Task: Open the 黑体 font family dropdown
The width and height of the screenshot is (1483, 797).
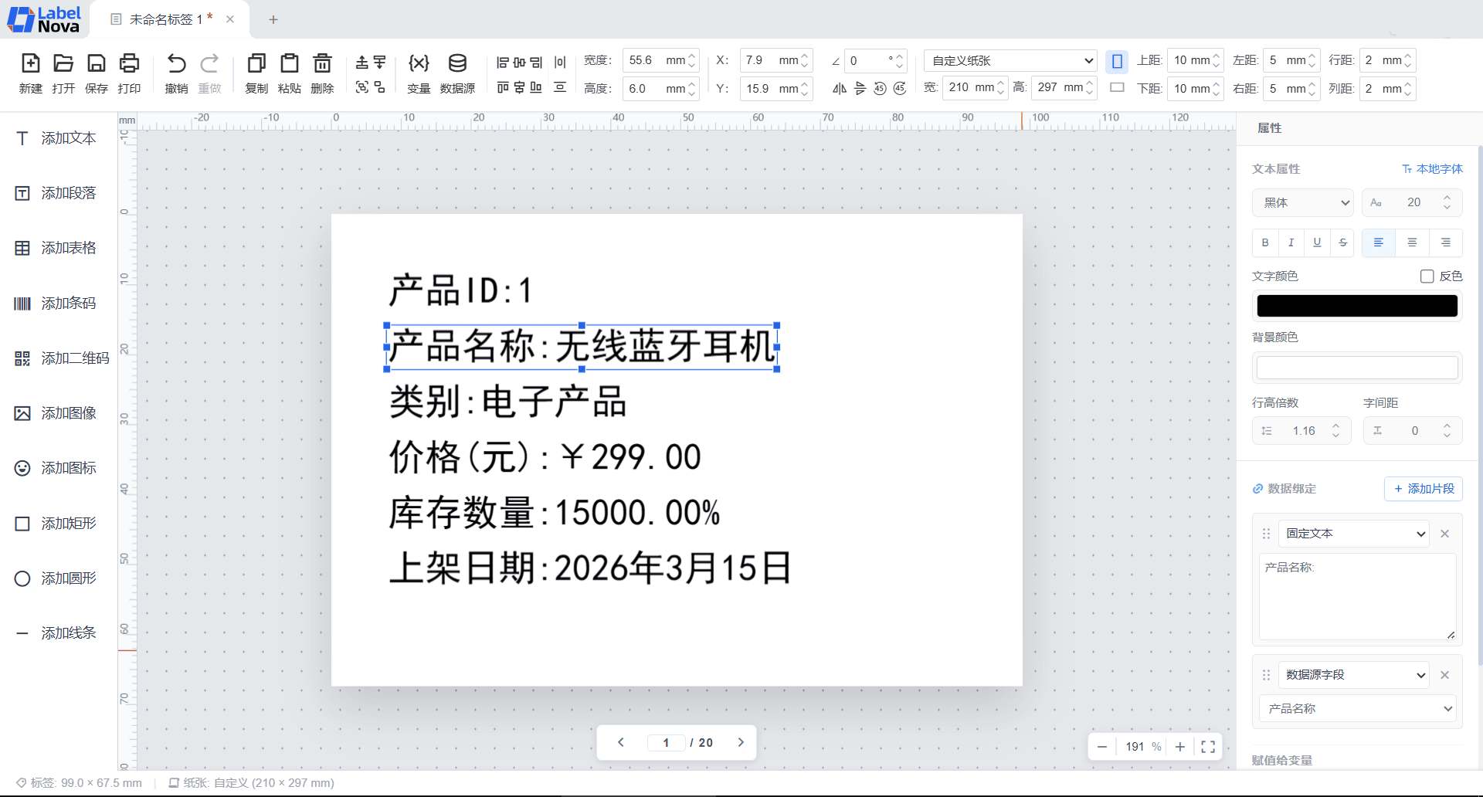Action: pos(1303,202)
